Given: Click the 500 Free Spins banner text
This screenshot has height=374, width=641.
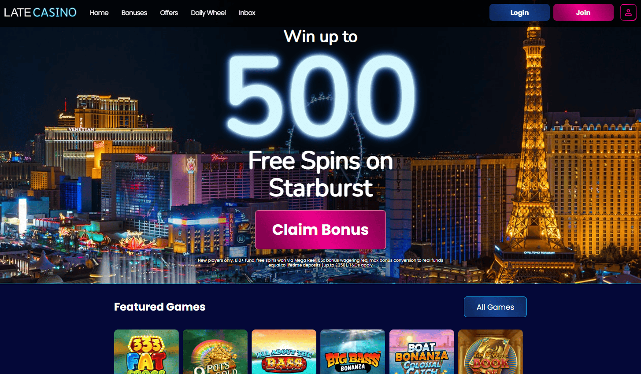Looking at the screenshot, I should [321, 115].
